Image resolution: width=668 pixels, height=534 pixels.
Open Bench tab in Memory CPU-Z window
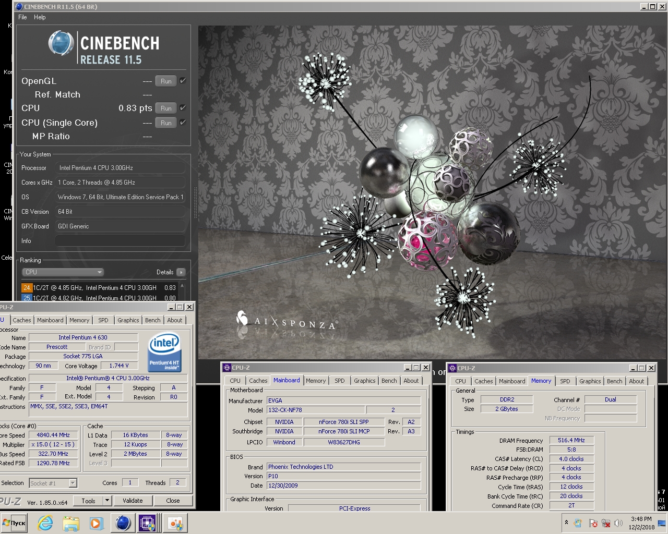[615, 381]
